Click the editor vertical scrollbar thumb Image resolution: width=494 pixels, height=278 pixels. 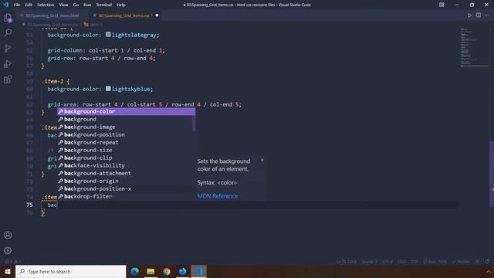click(x=492, y=173)
